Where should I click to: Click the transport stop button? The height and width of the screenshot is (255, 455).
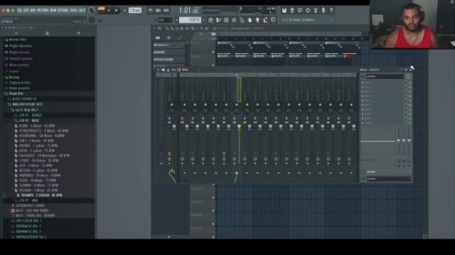tap(116, 10)
